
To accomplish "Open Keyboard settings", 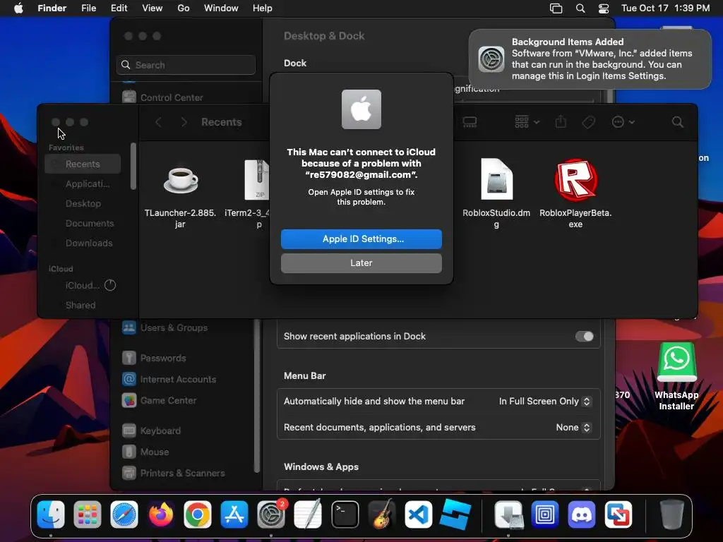I will point(151,431).
